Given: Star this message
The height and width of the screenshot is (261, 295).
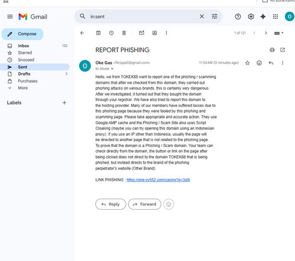Looking at the screenshot, I should [247, 63].
